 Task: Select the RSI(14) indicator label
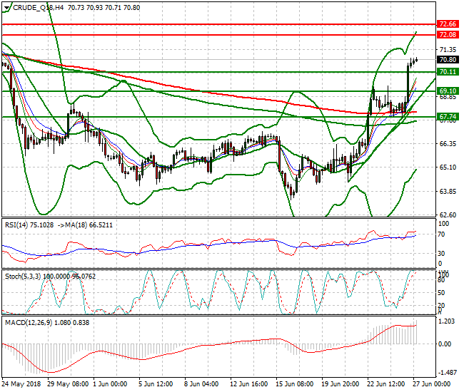point(16,225)
